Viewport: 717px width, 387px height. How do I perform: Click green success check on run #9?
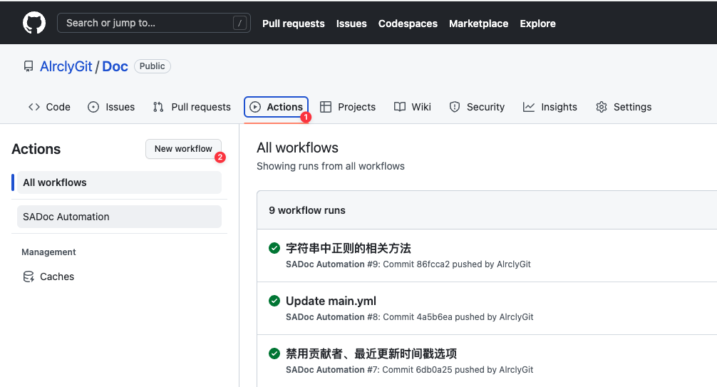274,248
